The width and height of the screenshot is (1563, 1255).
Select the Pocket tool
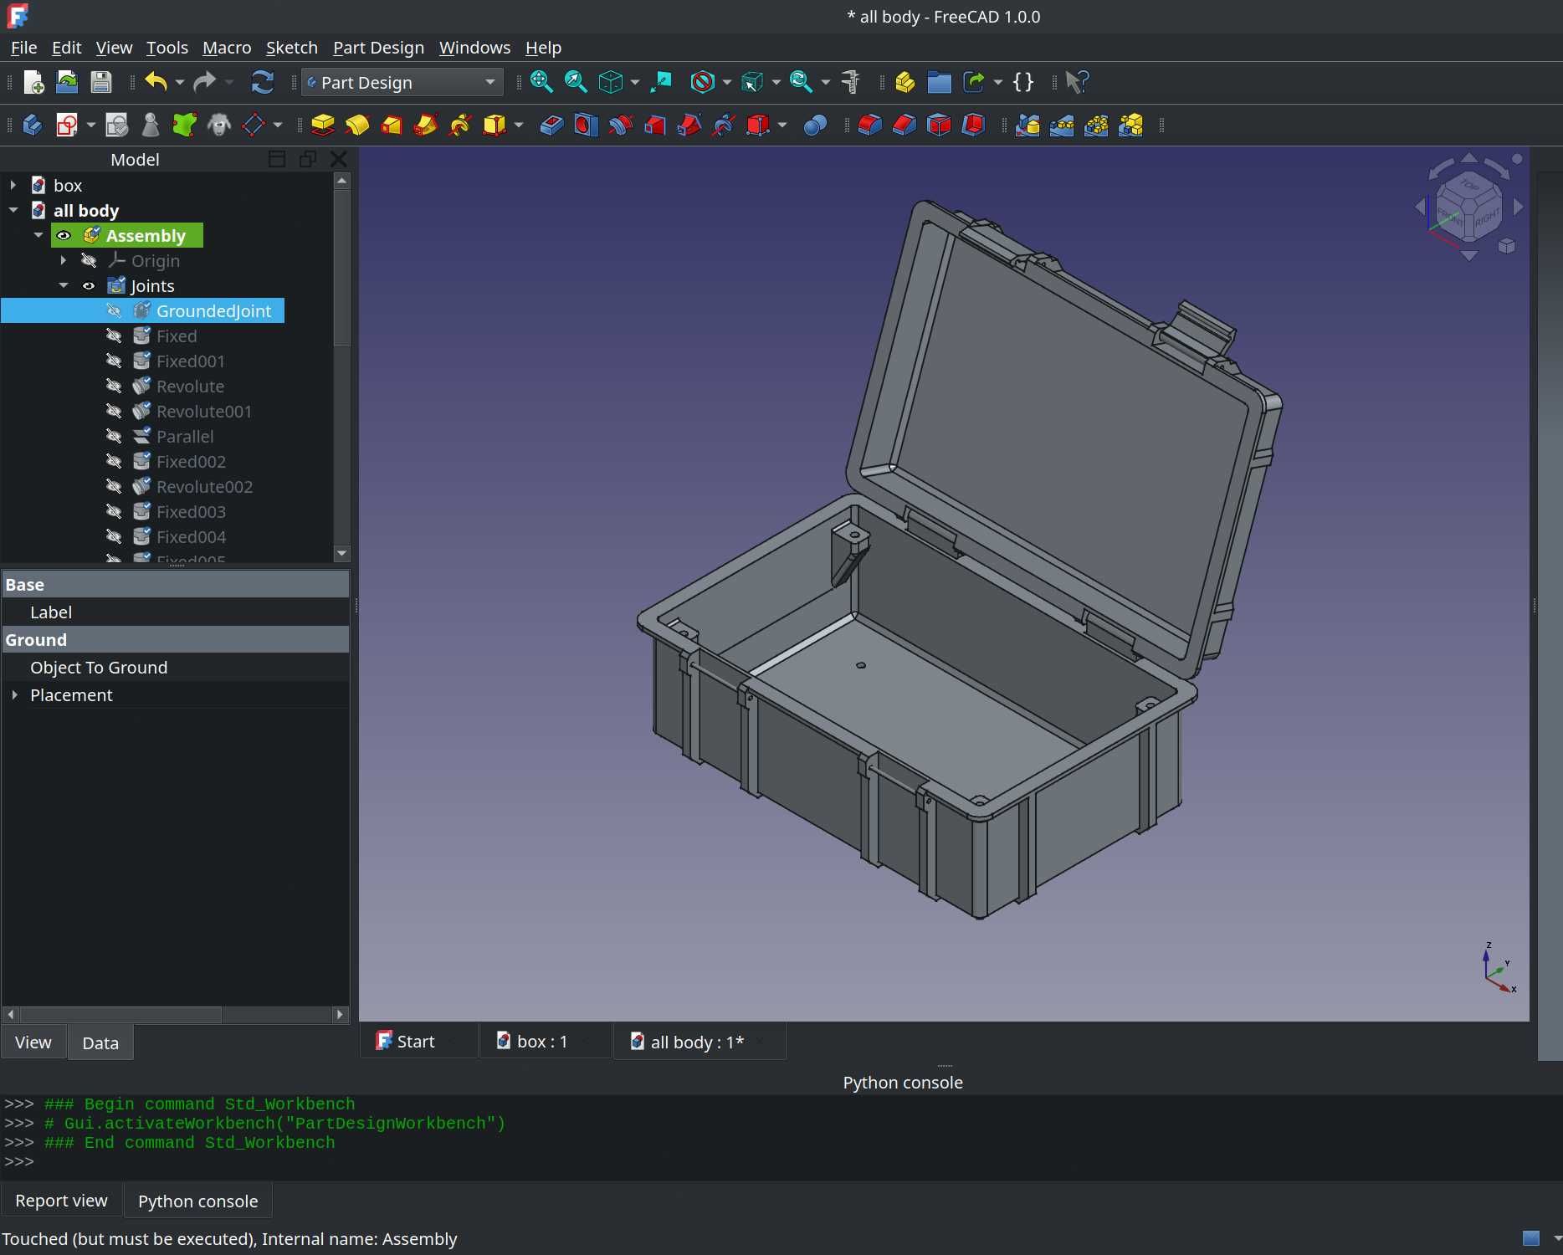click(551, 125)
